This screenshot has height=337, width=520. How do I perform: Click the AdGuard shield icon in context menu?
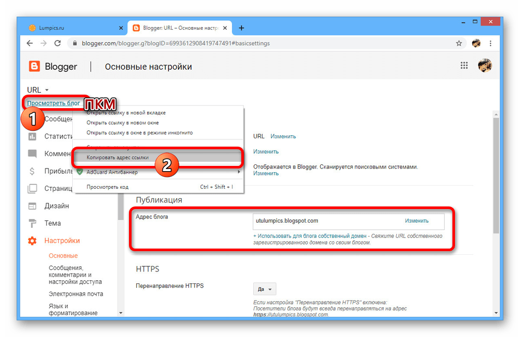point(80,172)
